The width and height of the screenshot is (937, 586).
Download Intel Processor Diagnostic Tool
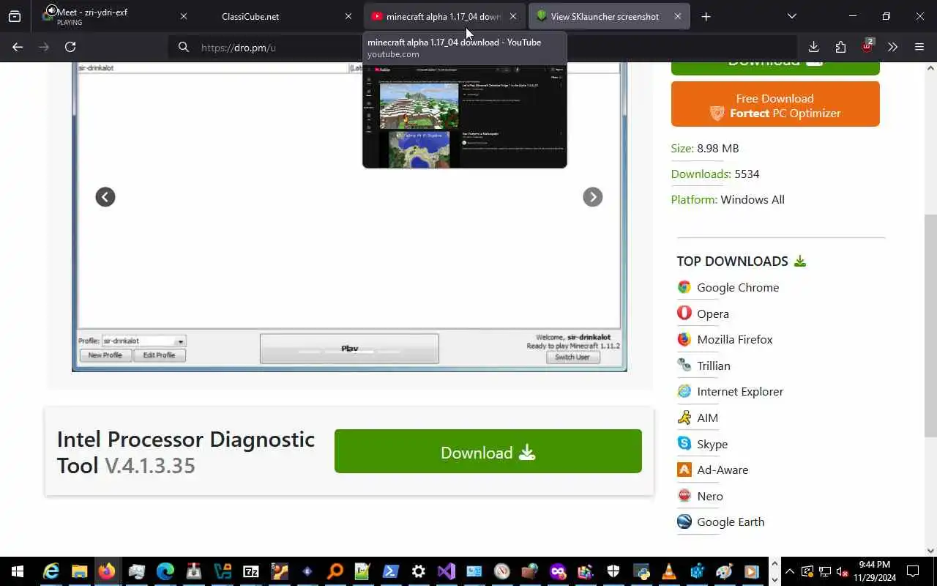pyautogui.click(x=488, y=452)
